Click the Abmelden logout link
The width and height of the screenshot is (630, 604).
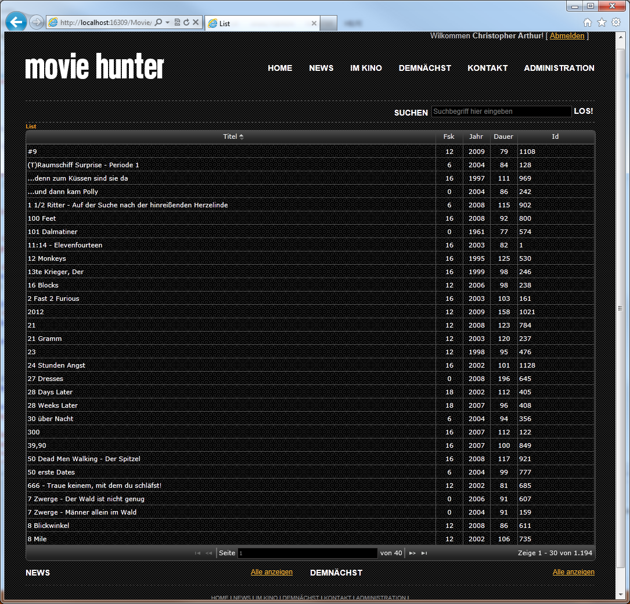tap(567, 36)
